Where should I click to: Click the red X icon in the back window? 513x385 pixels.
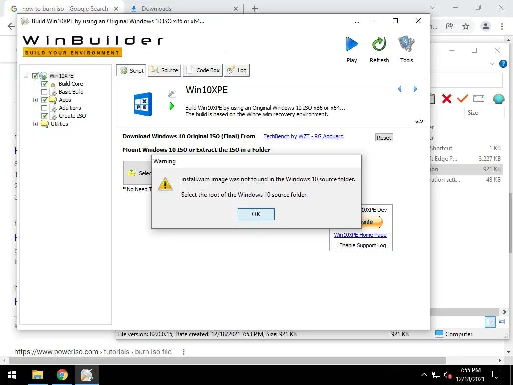pos(446,99)
